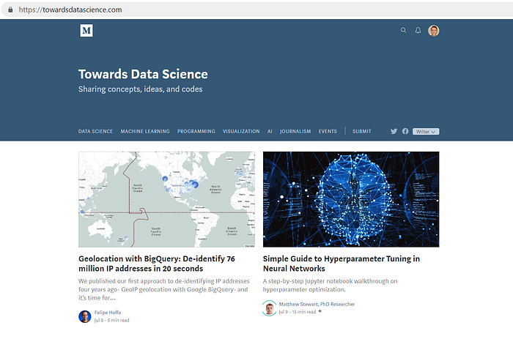Image resolution: width=513 pixels, height=339 pixels.
Task: Click the 'We published our first approach' excerpt
Action: pos(164,289)
